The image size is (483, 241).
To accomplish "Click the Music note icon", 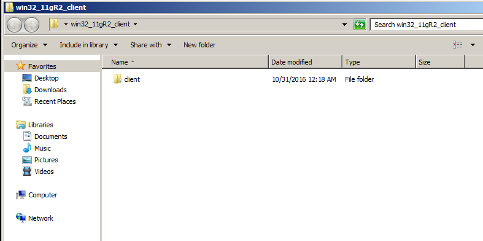I will [x=27, y=148].
